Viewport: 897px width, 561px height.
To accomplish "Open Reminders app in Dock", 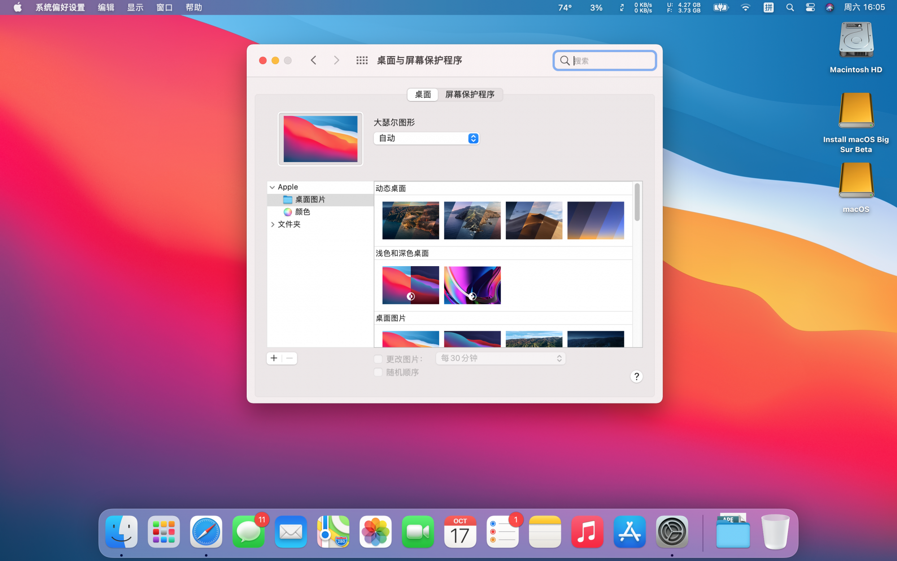I will [503, 532].
